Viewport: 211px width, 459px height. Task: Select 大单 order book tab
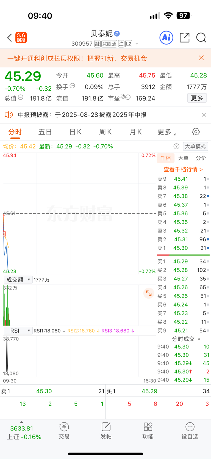coord(183,158)
